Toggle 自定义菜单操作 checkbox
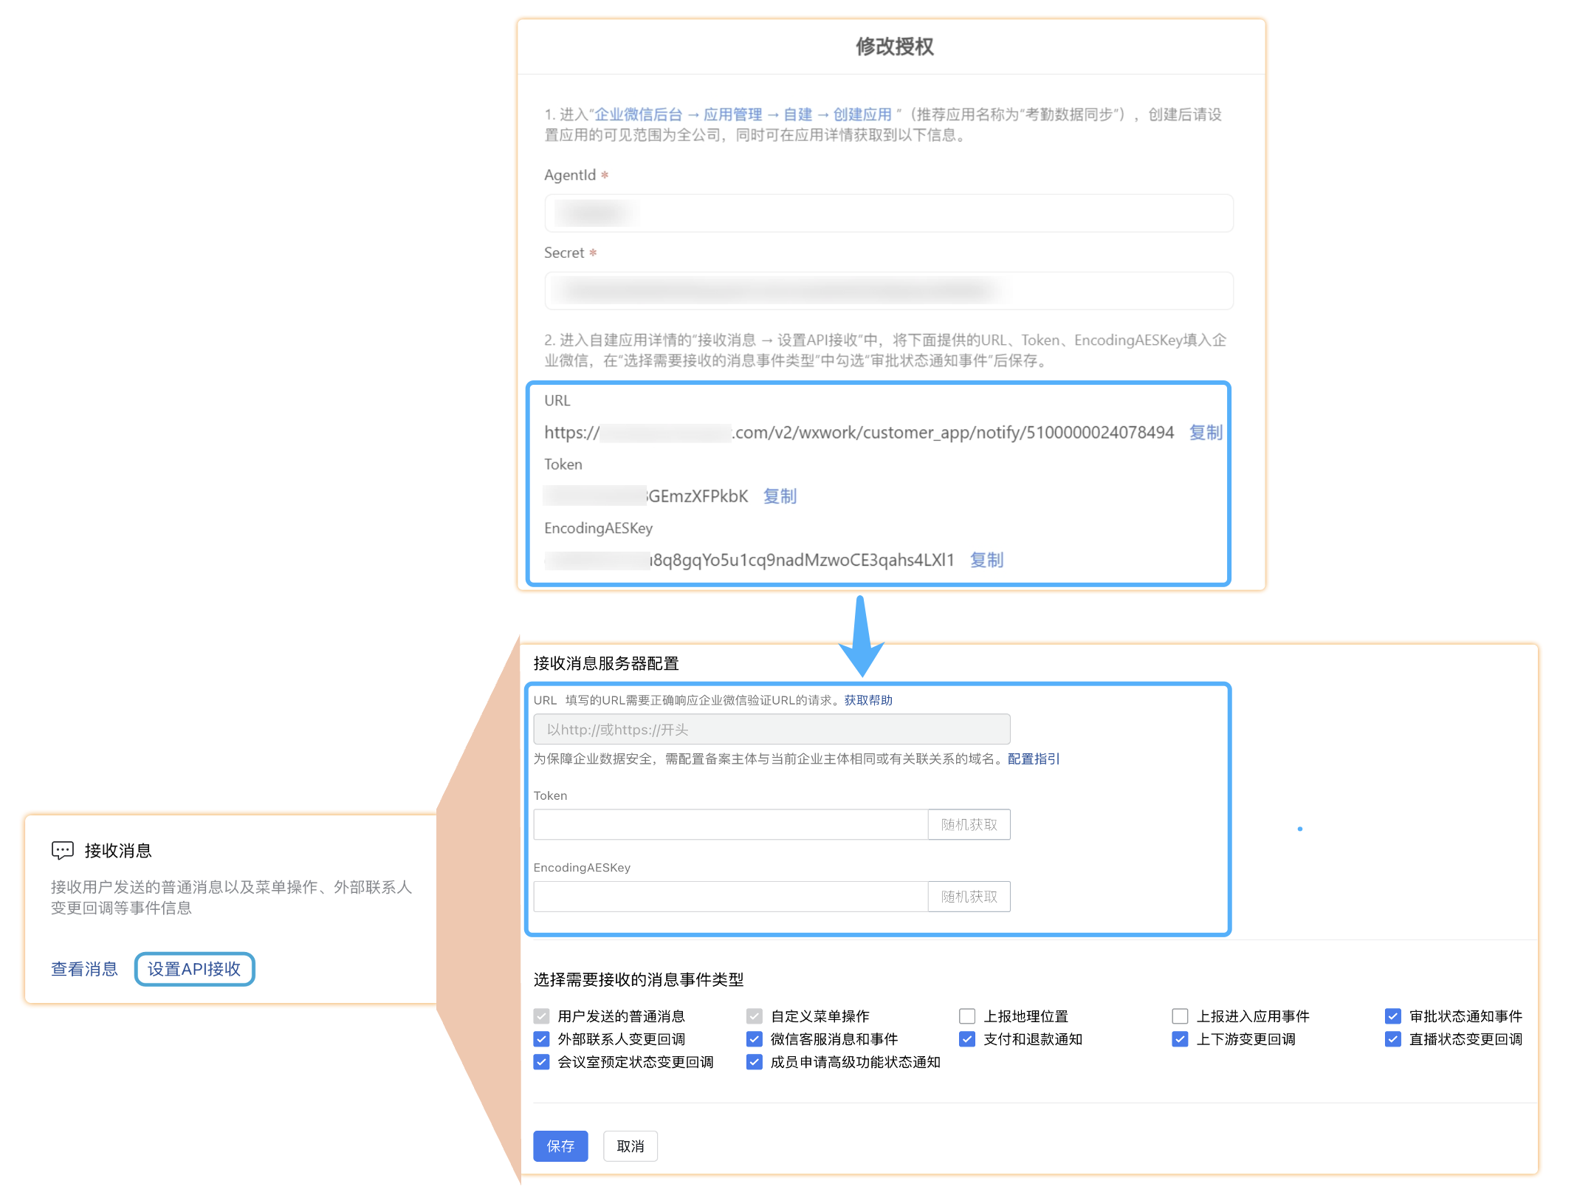The image size is (1577, 1195). pos(754,1016)
